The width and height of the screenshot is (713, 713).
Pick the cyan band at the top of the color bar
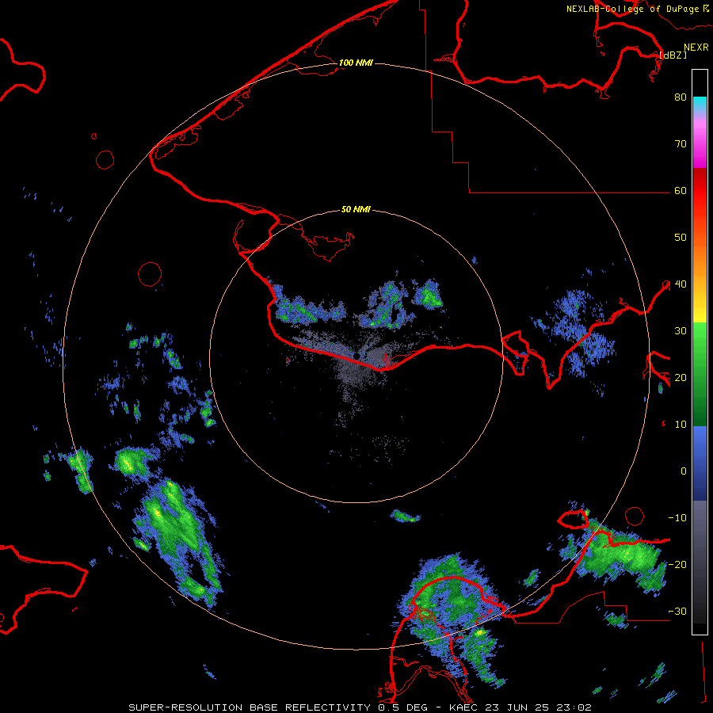700,105
